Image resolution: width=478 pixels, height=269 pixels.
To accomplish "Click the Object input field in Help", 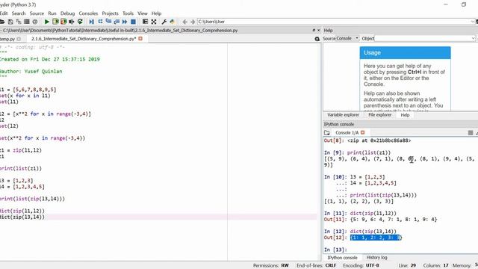I will 422,38.
